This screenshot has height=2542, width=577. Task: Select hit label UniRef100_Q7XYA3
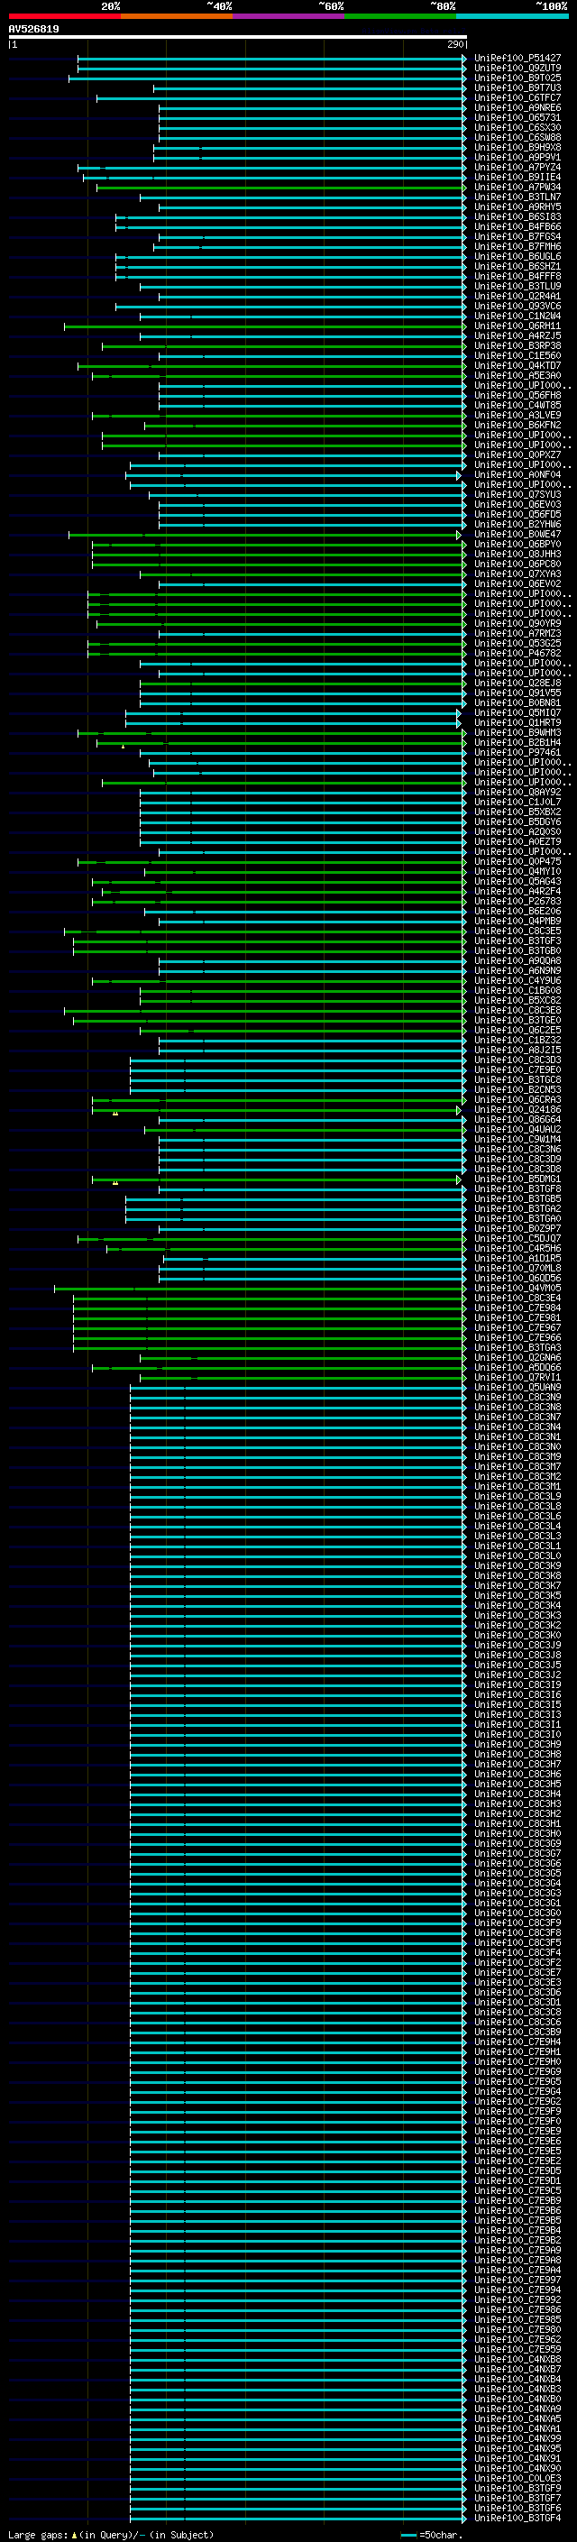click(x=517, y=574)
